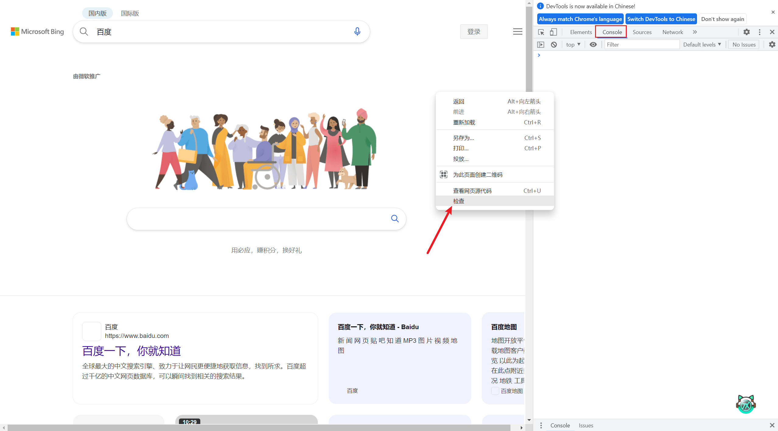Open the Default levels dropdown
The image size is (778, 431).
click(702, 44)
